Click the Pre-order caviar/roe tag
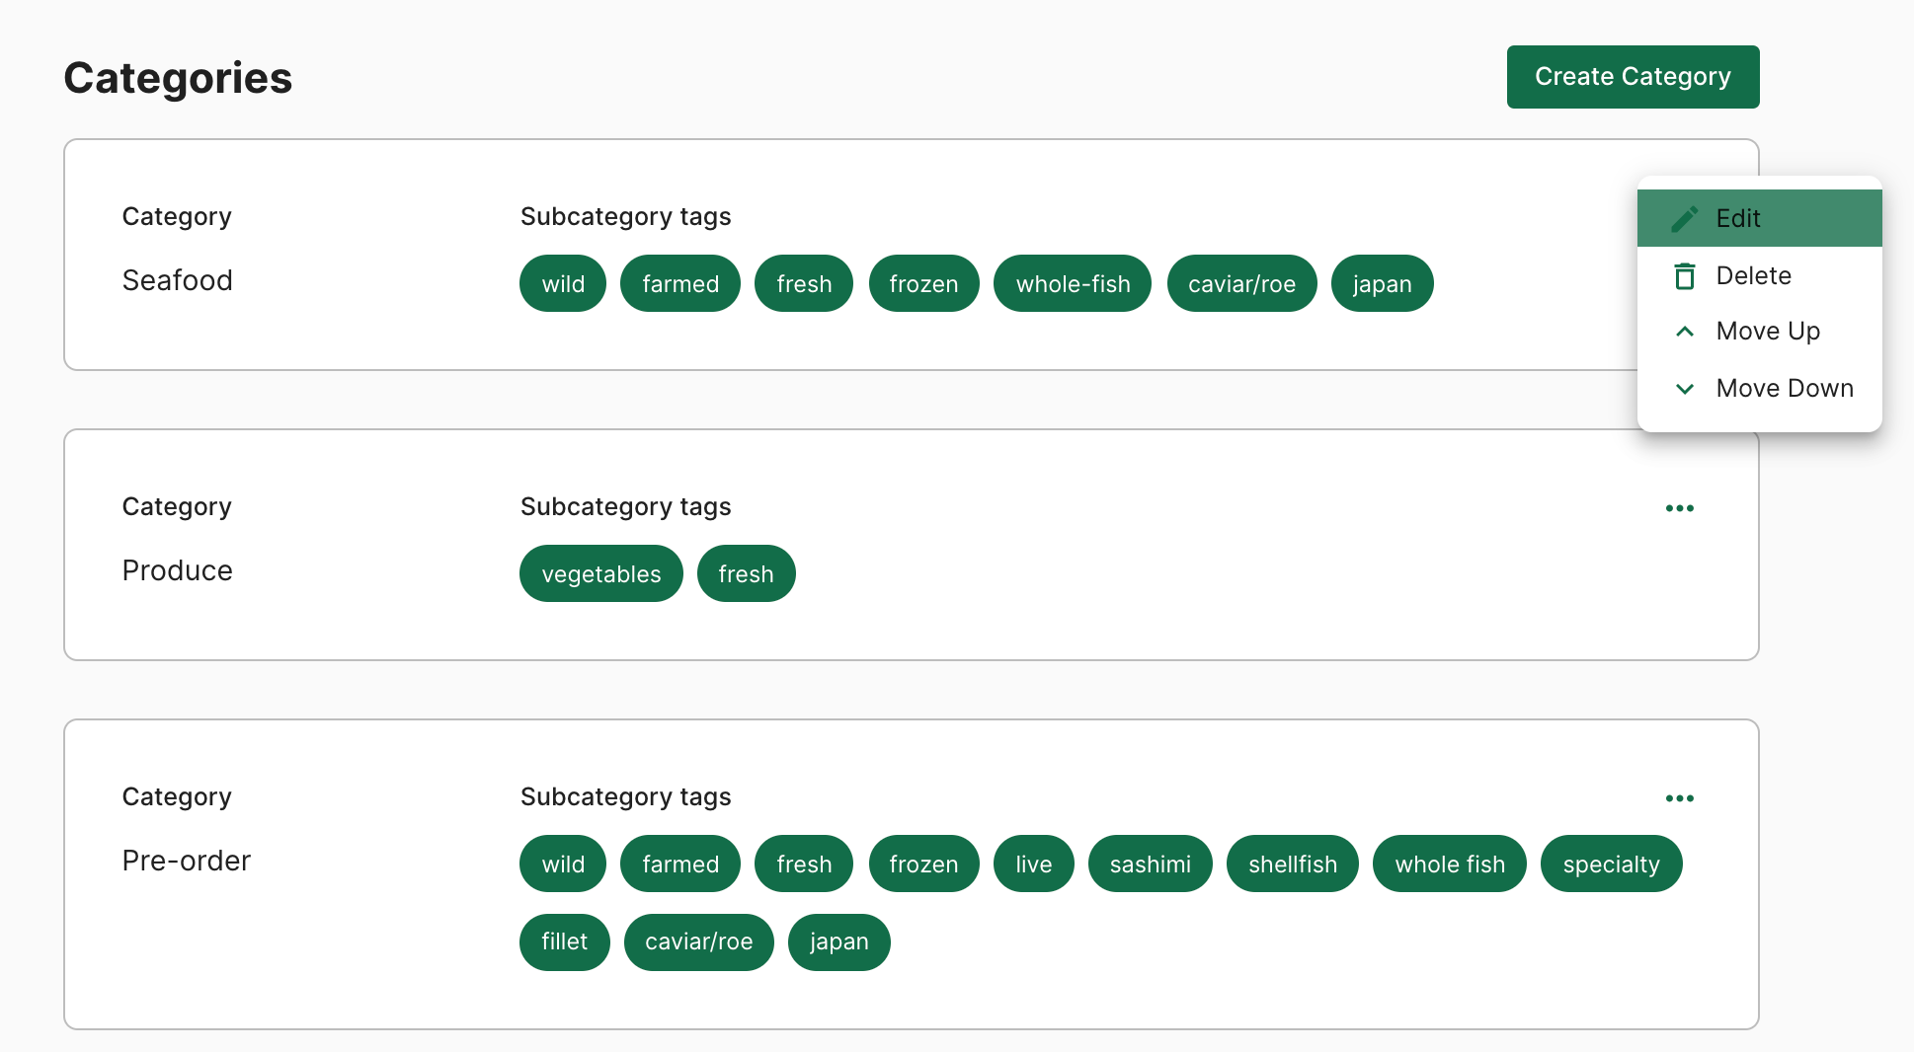Viewport: 1914px width, 1052px height. pyautogui.click(x=698, y=941)
